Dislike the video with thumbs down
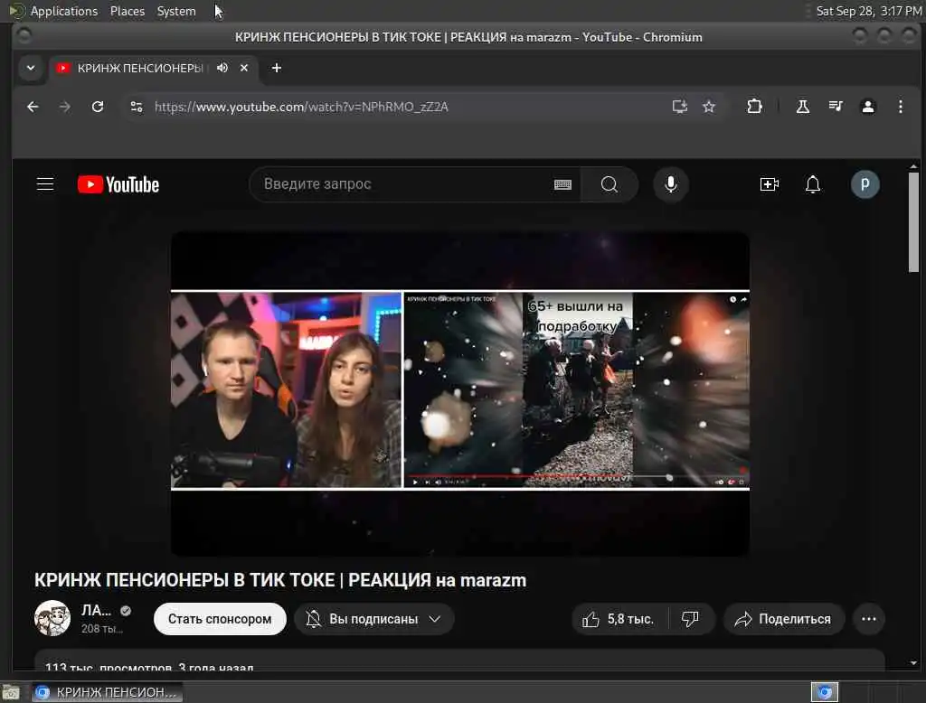 (690, 619)
